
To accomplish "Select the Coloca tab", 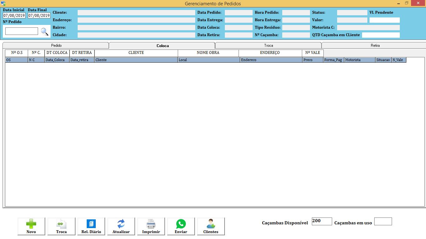I will point(162,45).
